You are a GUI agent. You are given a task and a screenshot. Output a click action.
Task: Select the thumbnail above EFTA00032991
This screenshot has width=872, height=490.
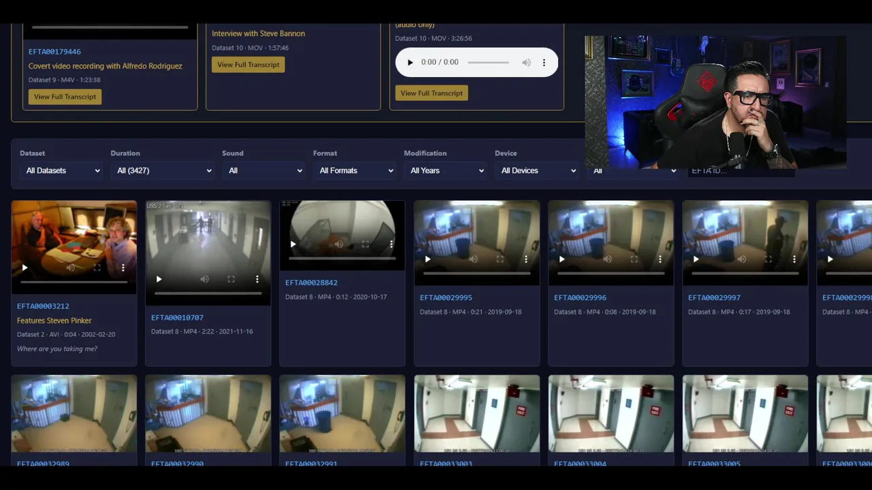coord(342,414)
